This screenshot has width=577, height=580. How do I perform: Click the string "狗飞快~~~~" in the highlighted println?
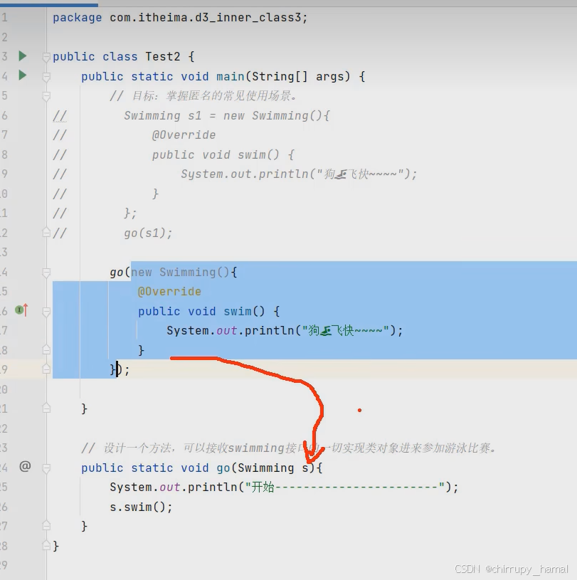pos(346,330)
